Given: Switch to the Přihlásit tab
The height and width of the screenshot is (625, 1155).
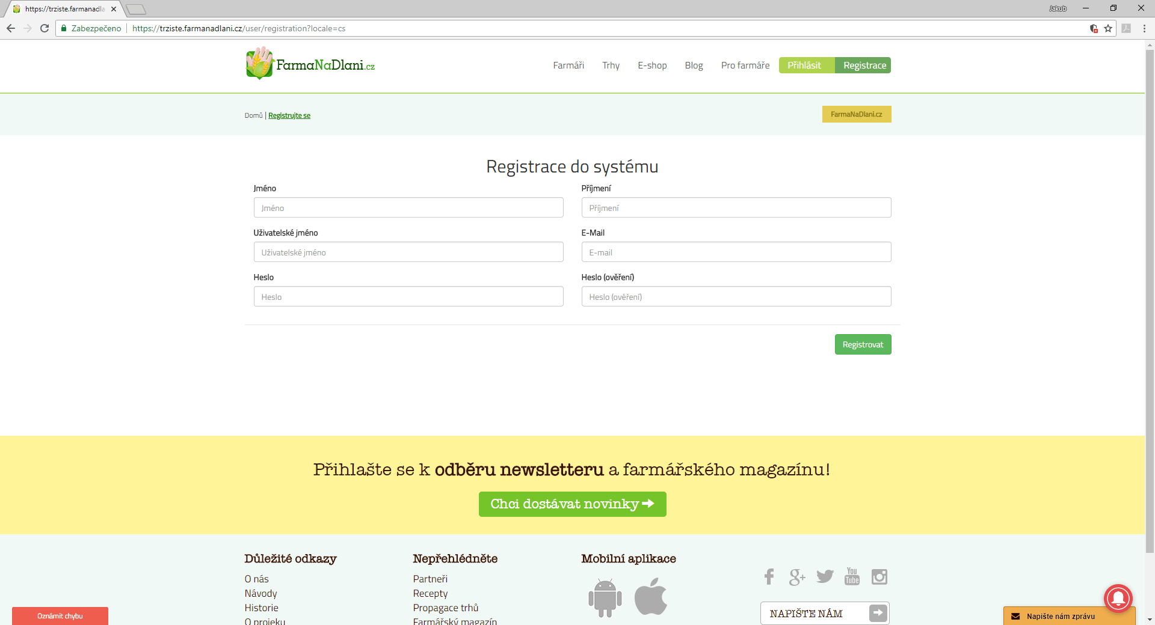Looking at the screenshot, I should [x=804, y=66].
